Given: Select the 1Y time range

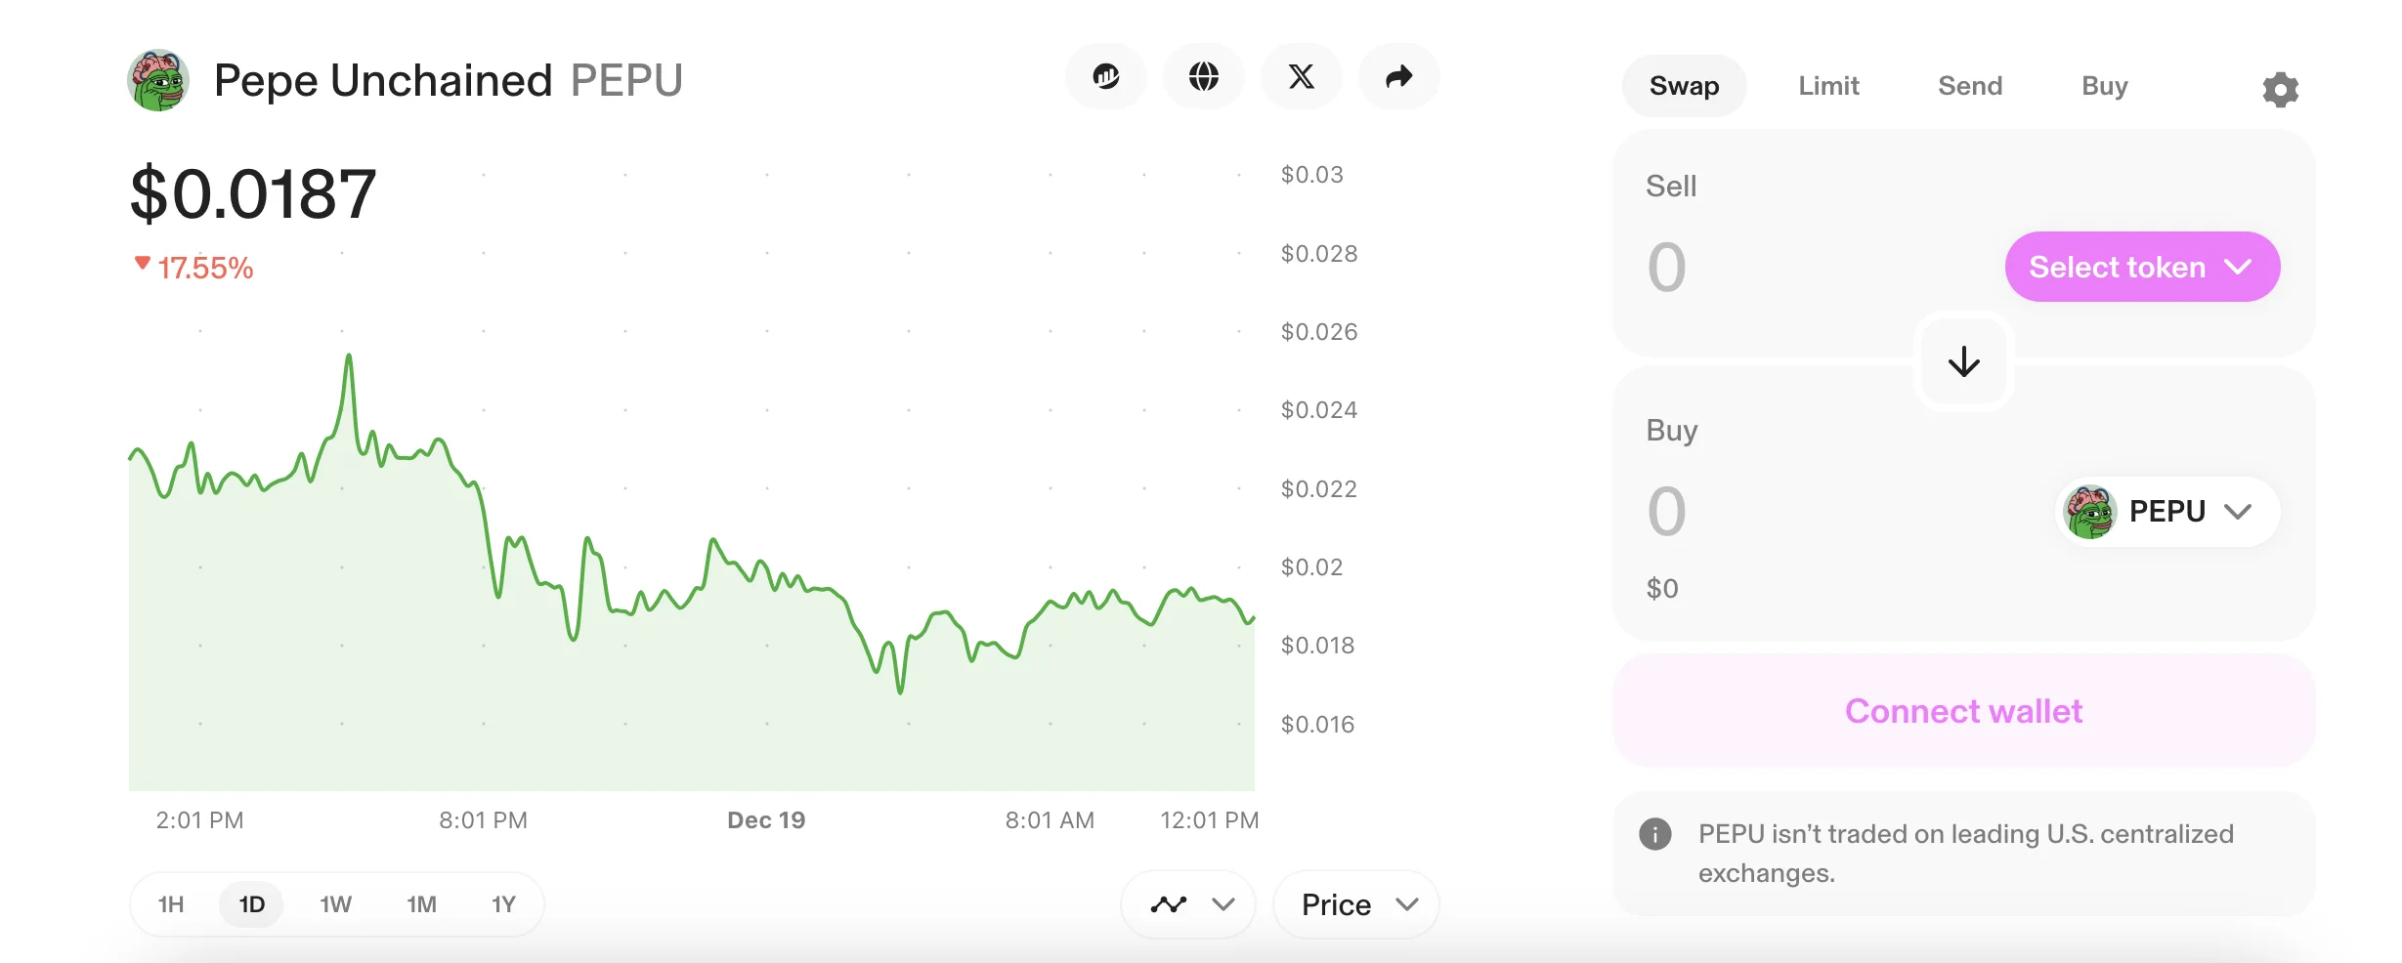Looking at the screenshot, I should (x=503, y=904).
